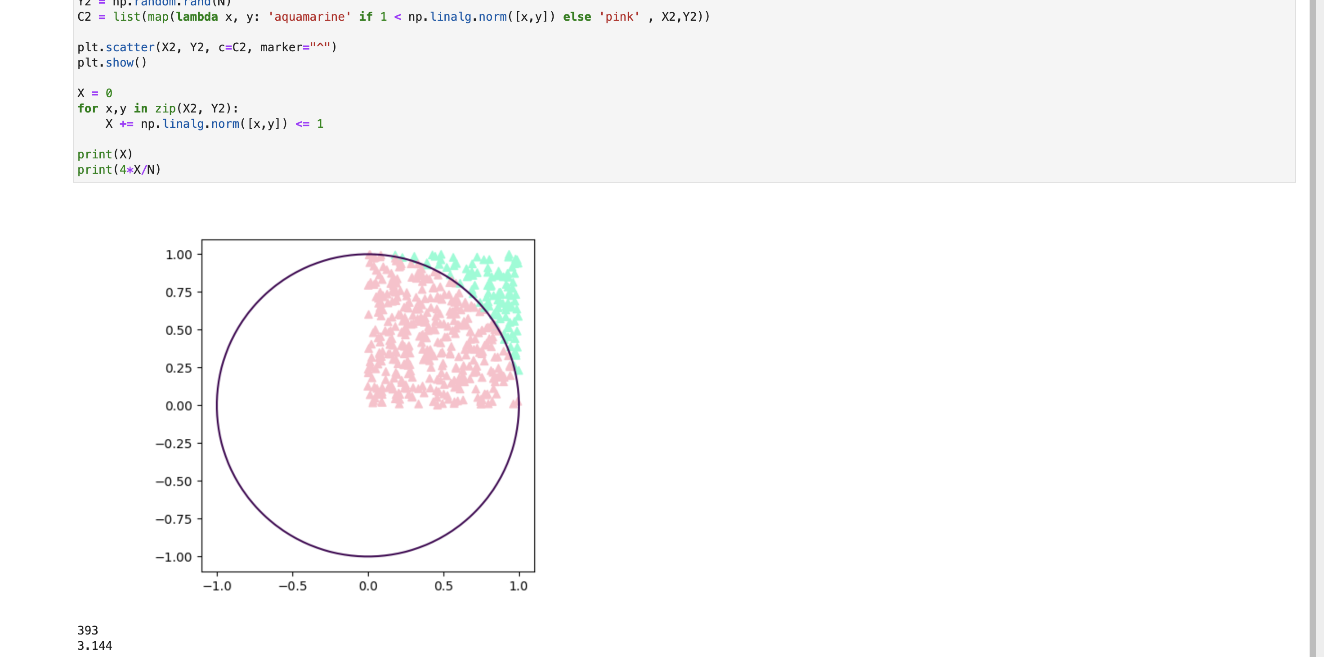The height and width of the screenshot is (657, 1324).
Task: Select the output value 3.144
Action: click(95, 646)
